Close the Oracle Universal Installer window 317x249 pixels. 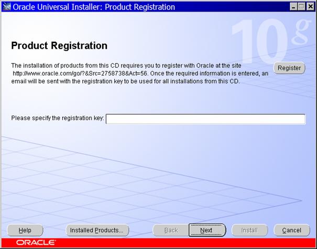point(310,7)
